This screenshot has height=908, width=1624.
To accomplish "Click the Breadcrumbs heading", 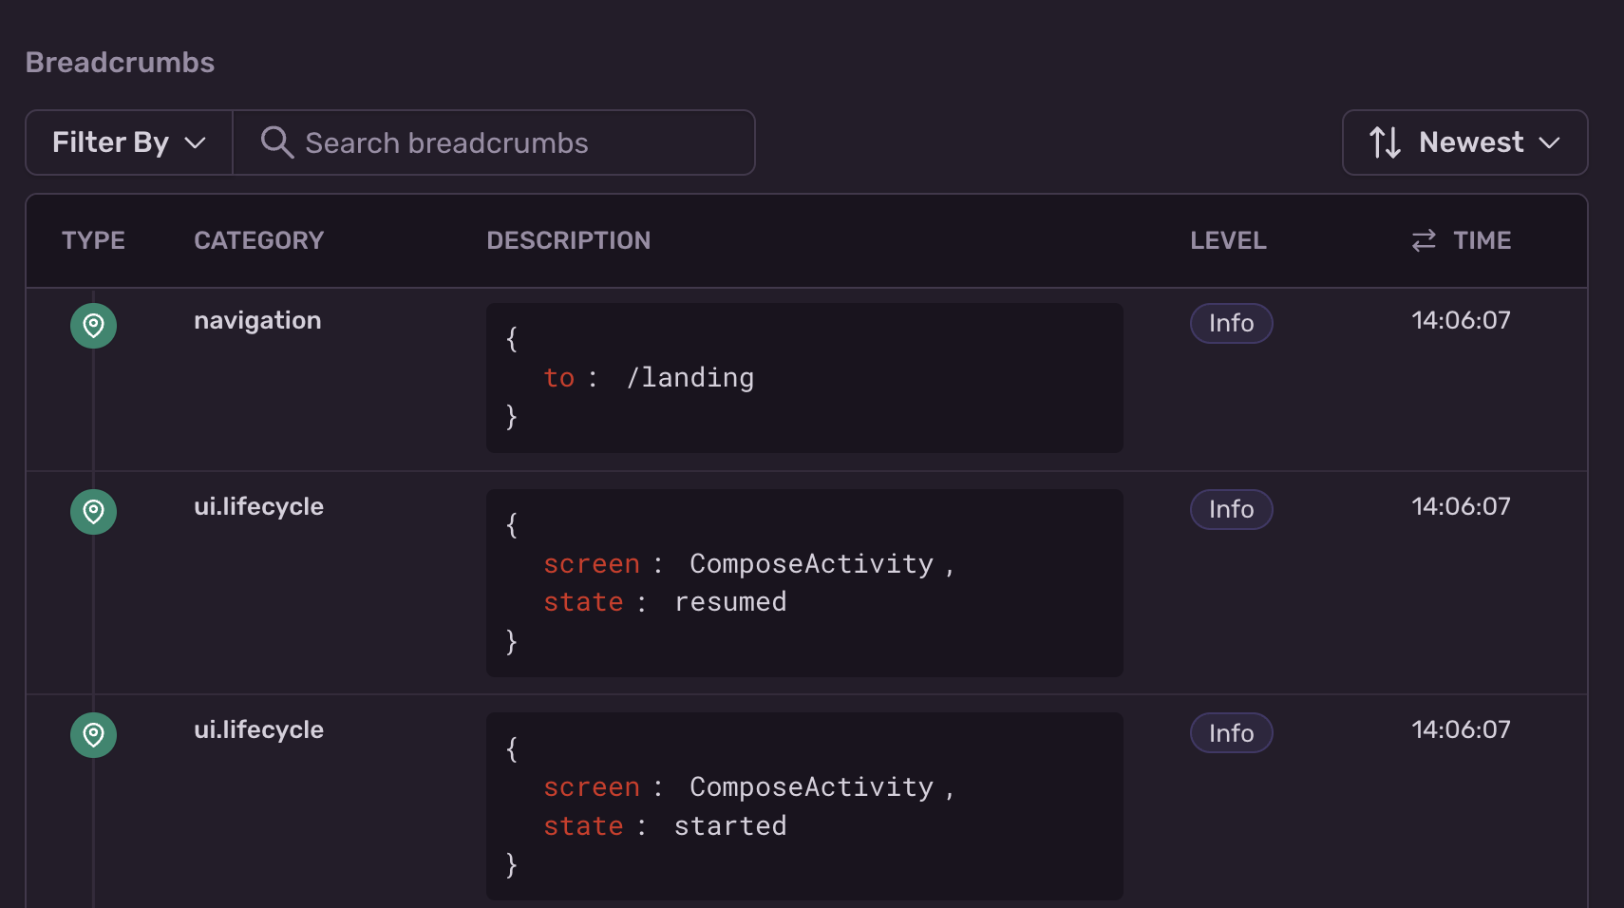I will tap(120, 61).
